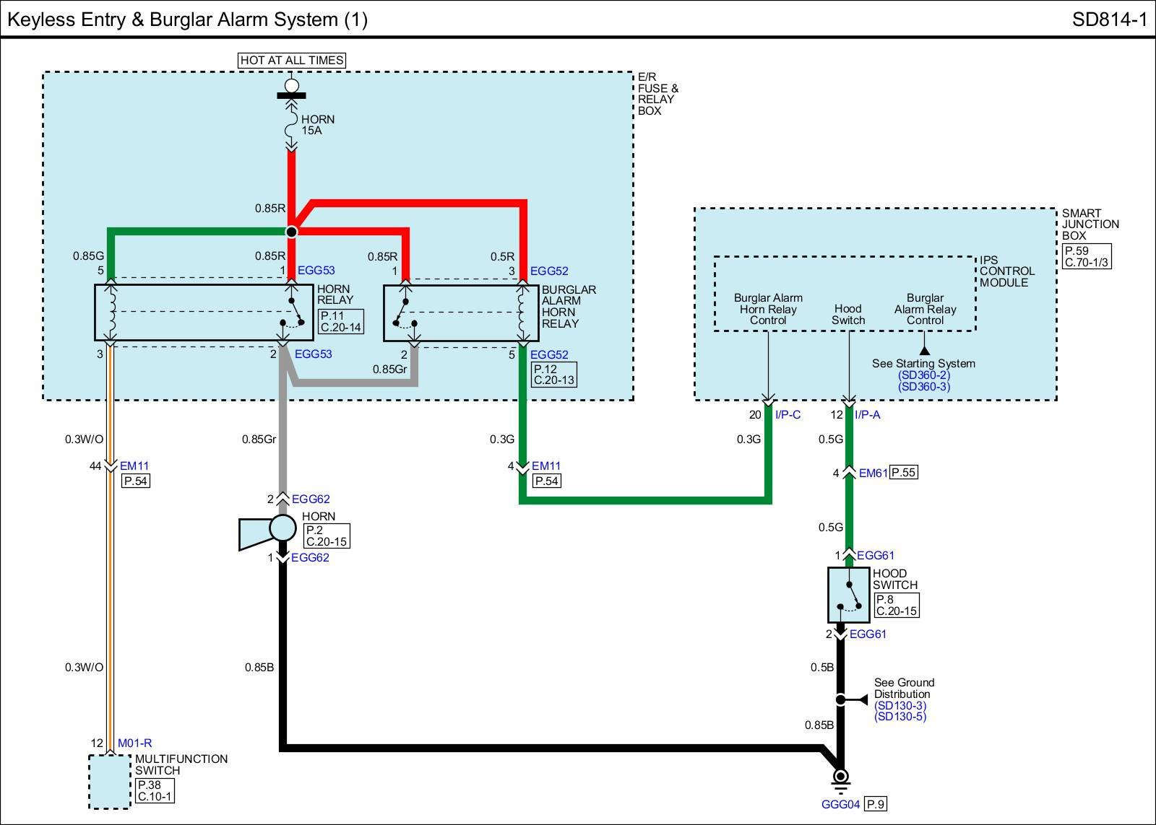The image size is (1156, 825).
Task: Follow the SD130-3 ground distribution link
Action: click(x=900, y=706)
